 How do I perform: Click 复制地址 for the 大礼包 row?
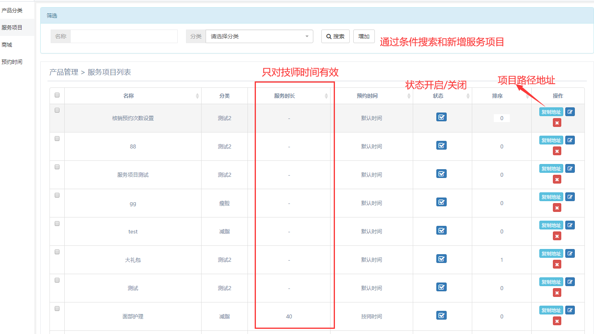[551, 254]
